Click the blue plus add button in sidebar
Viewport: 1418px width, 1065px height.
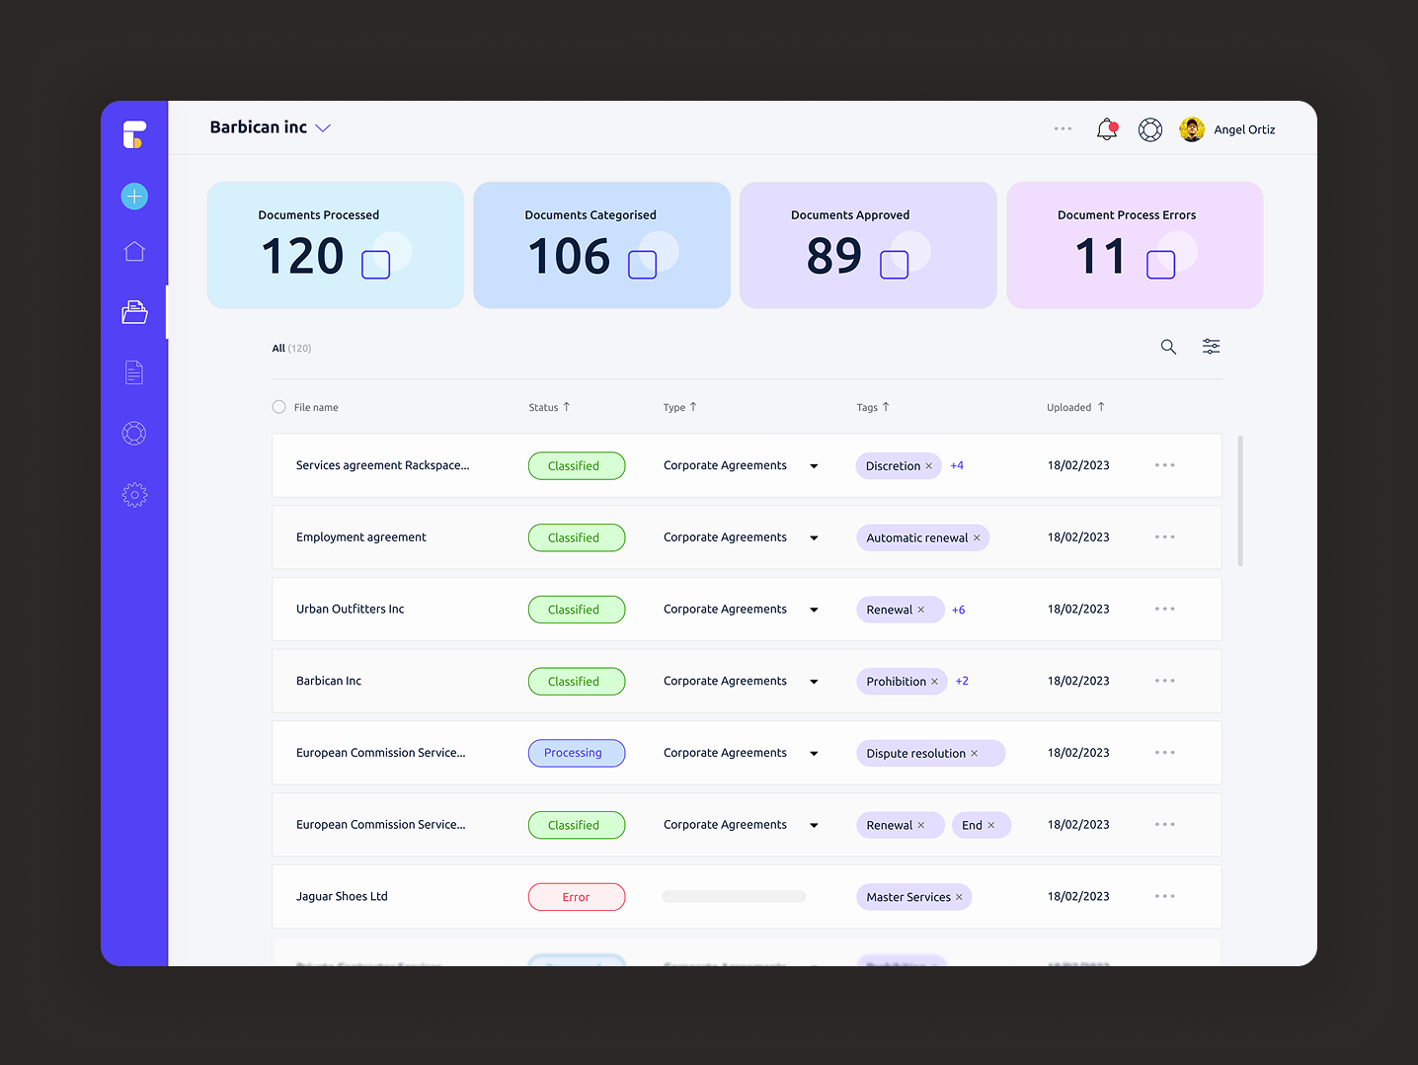pyautogui.click(x=134, y=197)
